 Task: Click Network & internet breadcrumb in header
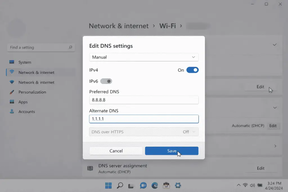[x=118, y=26]
